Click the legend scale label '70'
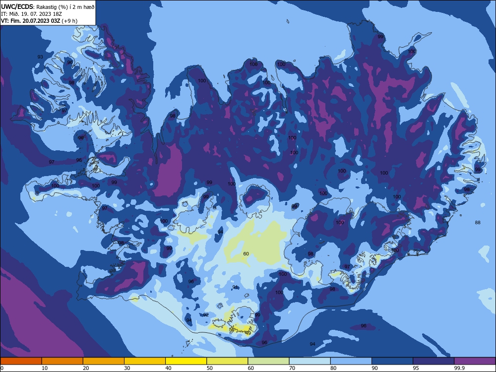Image resolution: width=496 pixels, height=372 pixels. tap(292, 368)
